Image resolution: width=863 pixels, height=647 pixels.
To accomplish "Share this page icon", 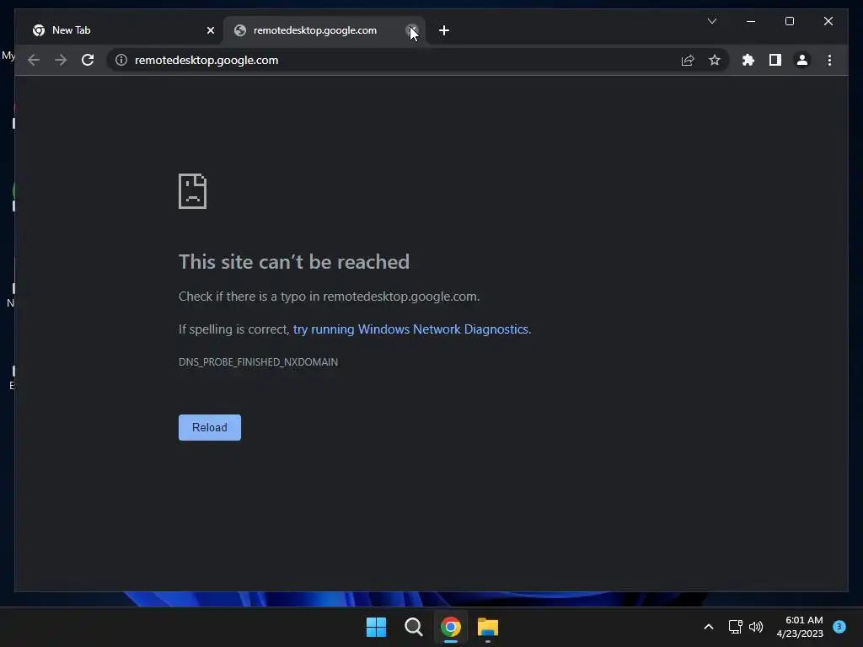I will pos(688,60).
